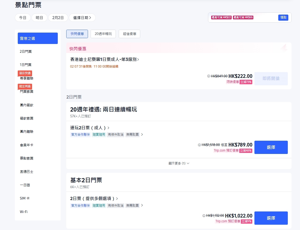Expand tag details arrow under 連玩2日票
Image resolution: width=300 pixels, height=230 pixels.
(142, 135)
